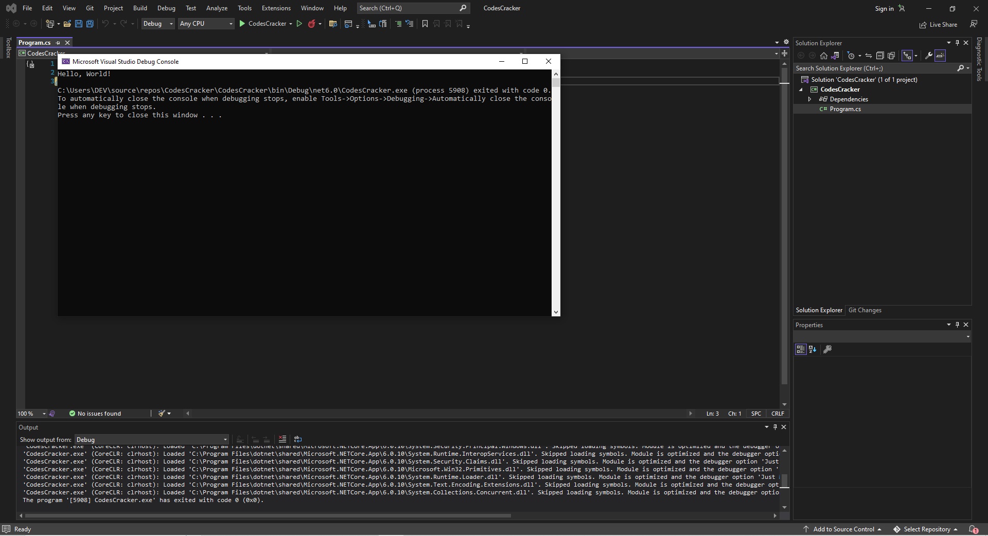The width and height of the screenshot is (988, 536).
Task: Select Program.cs in Solution Explorer
Action: [845, 109]
